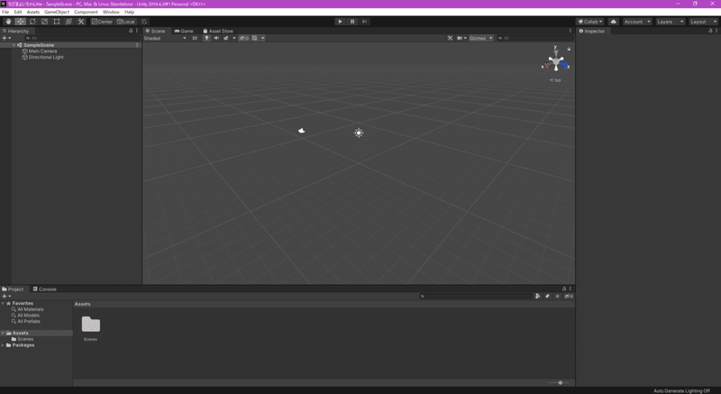Open the Shaded draw mode dropdown

(x=165, y=38)
